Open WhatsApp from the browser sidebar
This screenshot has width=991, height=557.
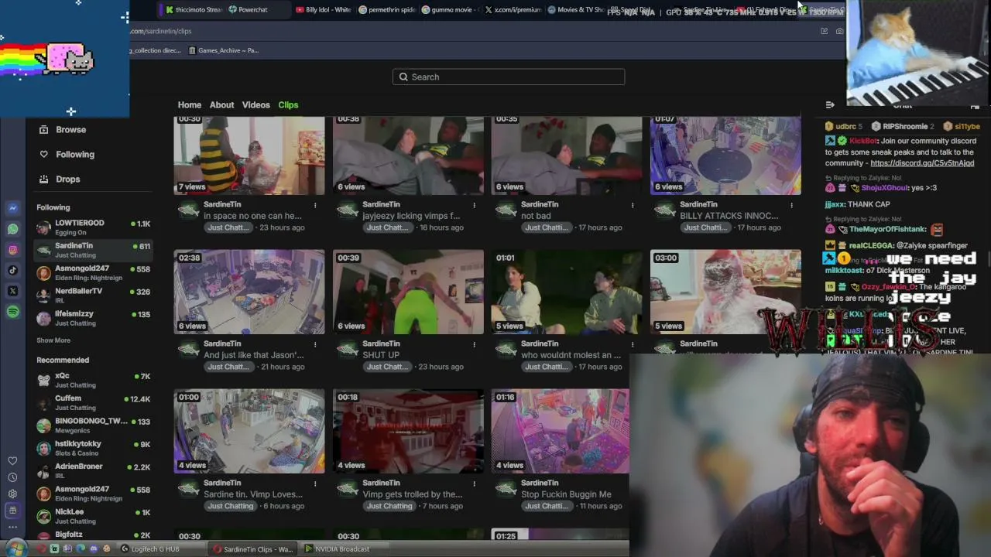click(13, 229)
